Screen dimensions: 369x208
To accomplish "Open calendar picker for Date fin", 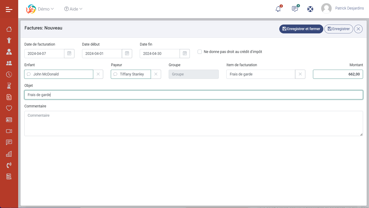I will [x=185, y=53].
